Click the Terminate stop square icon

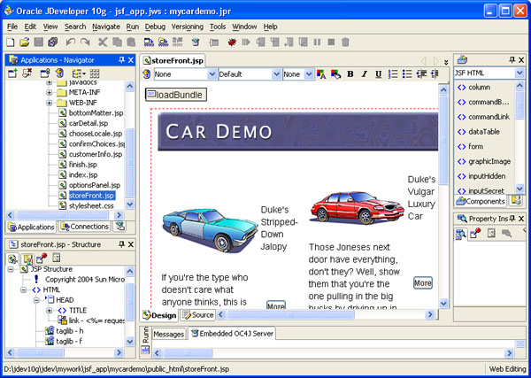pos(331,42)
